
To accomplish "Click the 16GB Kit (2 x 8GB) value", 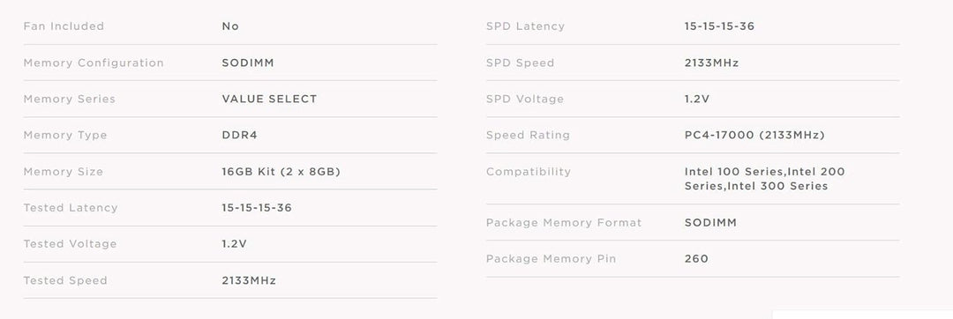I will [x=281, y=172].
